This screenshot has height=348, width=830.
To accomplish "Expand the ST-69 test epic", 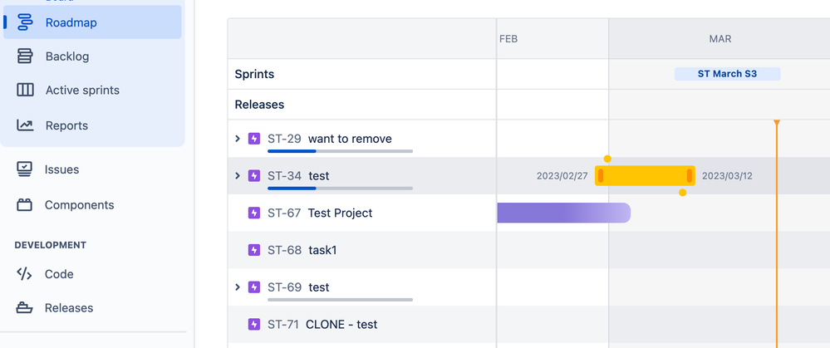I will 238,287.
